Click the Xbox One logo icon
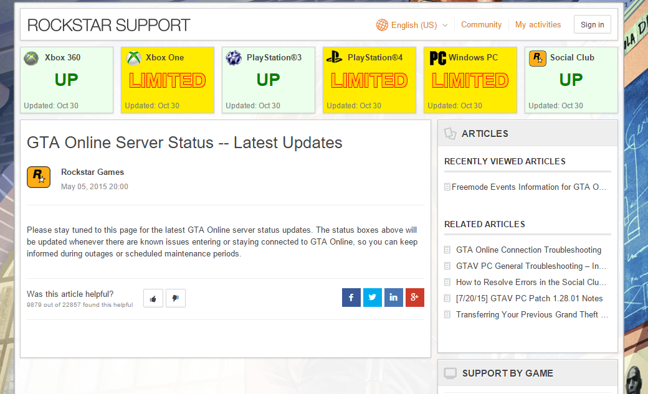 point(133,58)
